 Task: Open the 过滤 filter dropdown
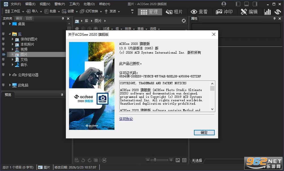108,29
